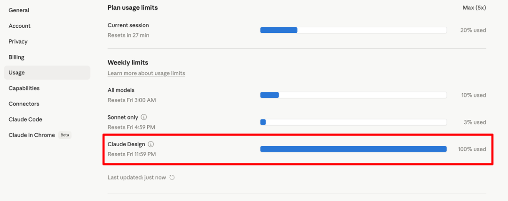Click the Claude Design usage bar
Image resolution: width=508 pixels, height=201 pixels.
(x=353, y=149)
